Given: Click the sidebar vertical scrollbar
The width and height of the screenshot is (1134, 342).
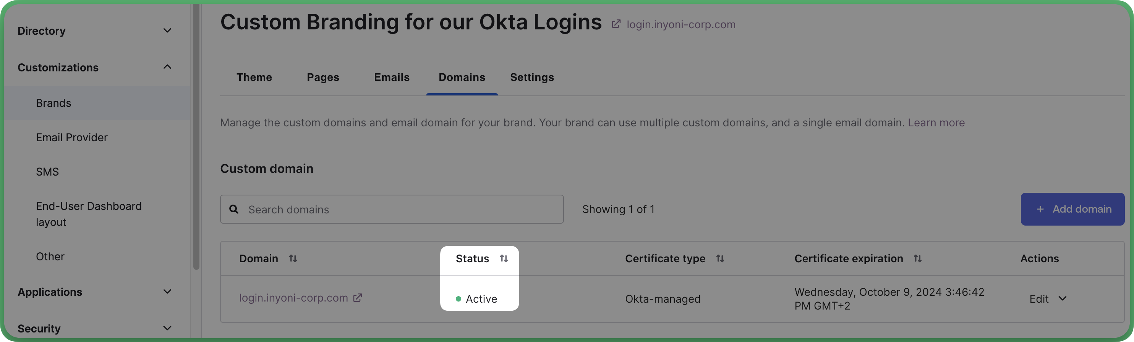Looking at the screenshot, I should pyautogui.click(x=196, y=136).
